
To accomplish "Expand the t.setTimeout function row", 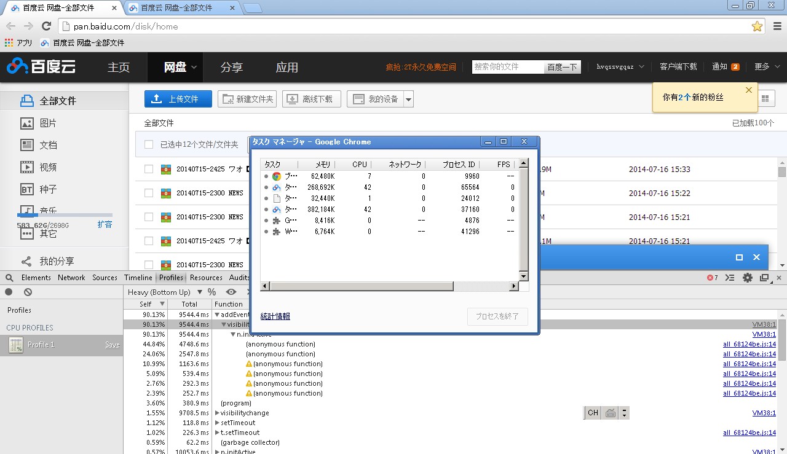I will [x=217, y=432].
